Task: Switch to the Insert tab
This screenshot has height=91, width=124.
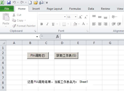Action: 36,9
